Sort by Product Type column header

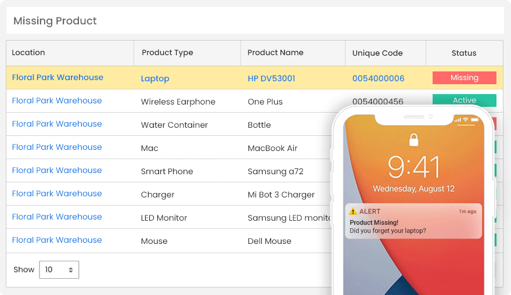click(167, 52)
